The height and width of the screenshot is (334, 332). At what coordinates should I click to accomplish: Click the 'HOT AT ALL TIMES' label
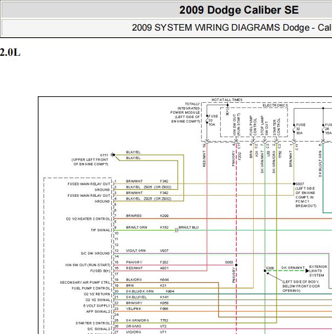tap(227, 99)
